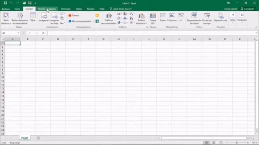Viewport: 259px width, 145px height.
Task: Open Gráficos recomendados
Action: [109, 19]
